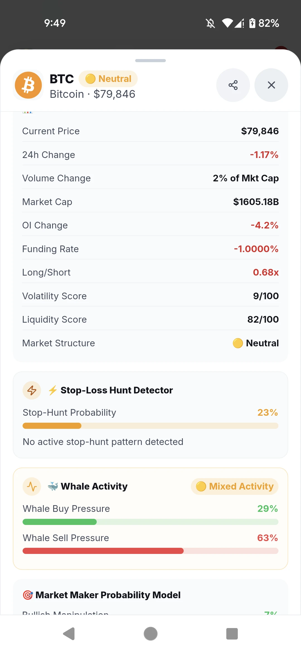
Task: Tap the Android recent apps square
Action: 232,634
